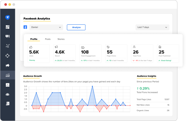Click the image icon on Post Published card
Screen dimensions: 187x121
160,47
